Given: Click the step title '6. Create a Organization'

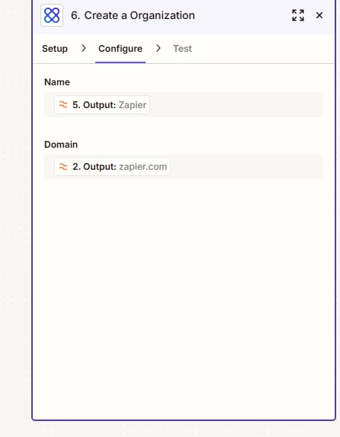Looking at the screenshot, I should point(133,15).
